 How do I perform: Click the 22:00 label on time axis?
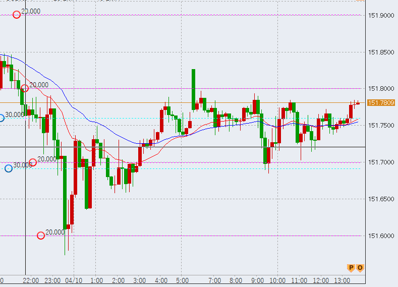[x=31, y=280]
